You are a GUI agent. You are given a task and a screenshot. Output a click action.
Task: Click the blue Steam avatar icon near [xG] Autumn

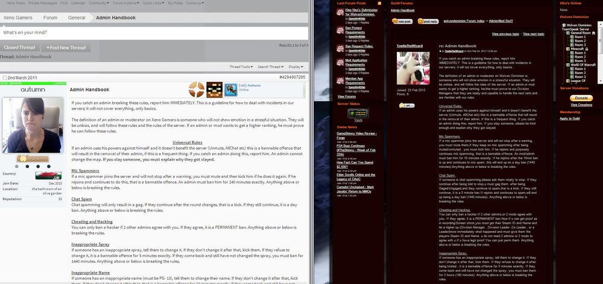coord(231,90)
